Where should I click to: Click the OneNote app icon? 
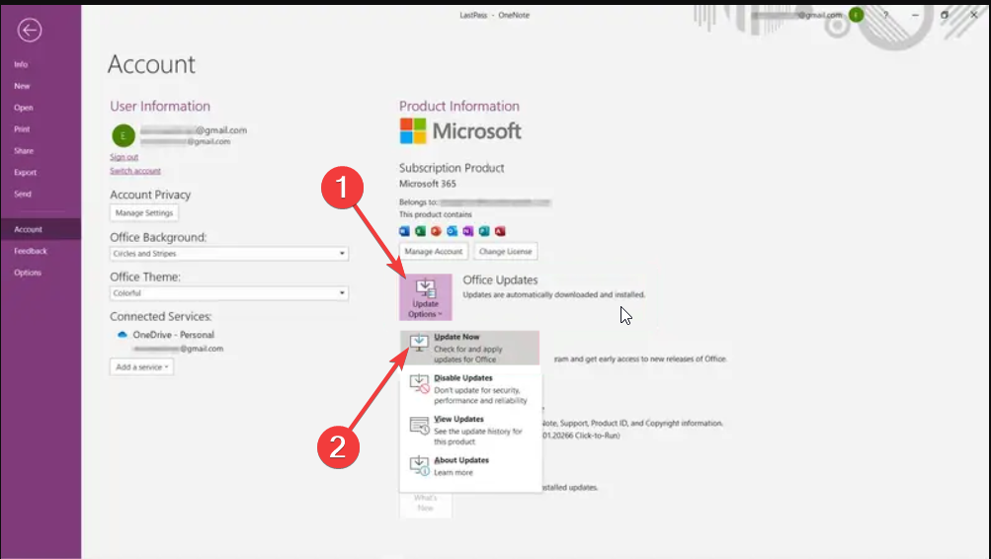point(467,231)
